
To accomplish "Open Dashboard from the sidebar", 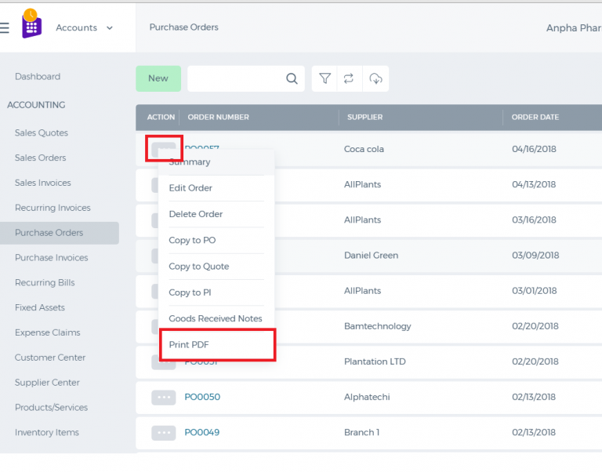I will pos(38,76).
